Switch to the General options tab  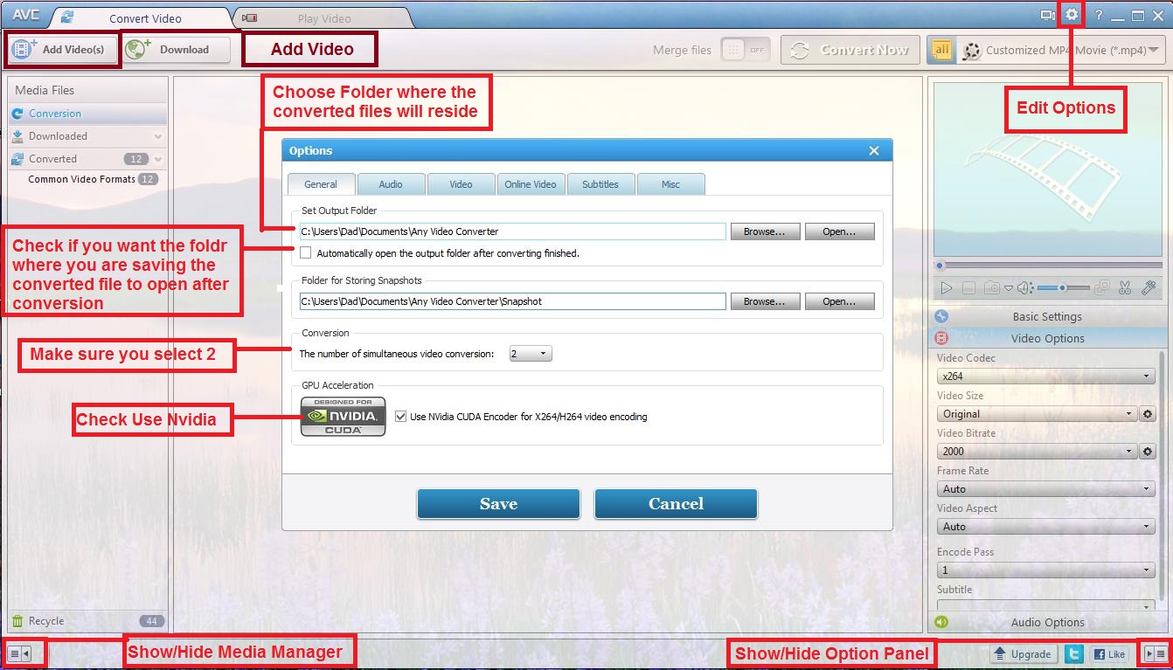321,184
